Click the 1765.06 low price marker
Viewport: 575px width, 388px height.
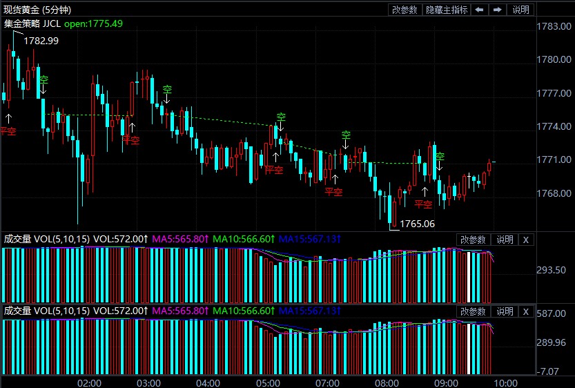point(417,224)
